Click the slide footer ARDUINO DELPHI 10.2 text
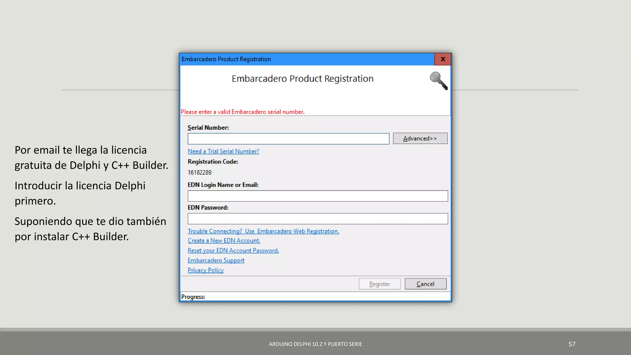 [x=315, y=344]
